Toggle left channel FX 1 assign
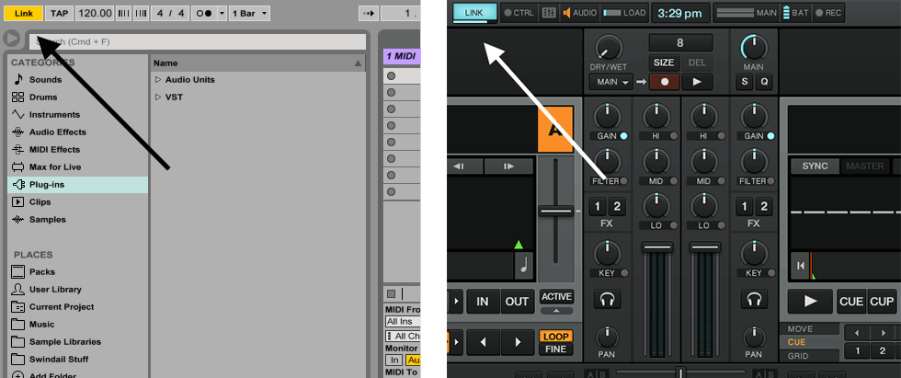Screen dimensions: 901x378 point(597,207)
